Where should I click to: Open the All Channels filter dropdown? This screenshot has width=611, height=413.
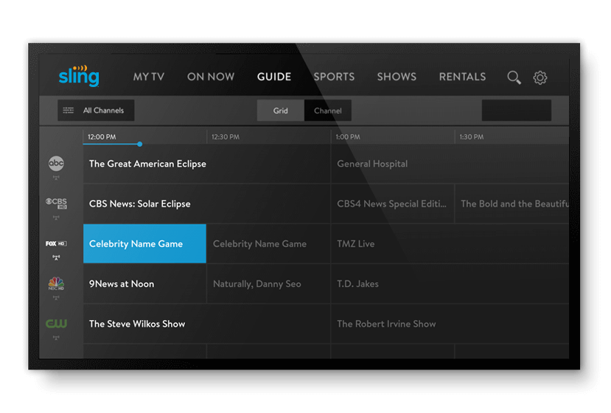click(96, 111)
